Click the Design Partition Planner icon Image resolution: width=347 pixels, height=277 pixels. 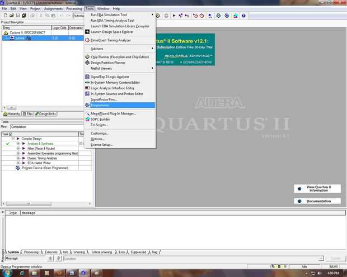pyautogui.click(x=87, y=63)
